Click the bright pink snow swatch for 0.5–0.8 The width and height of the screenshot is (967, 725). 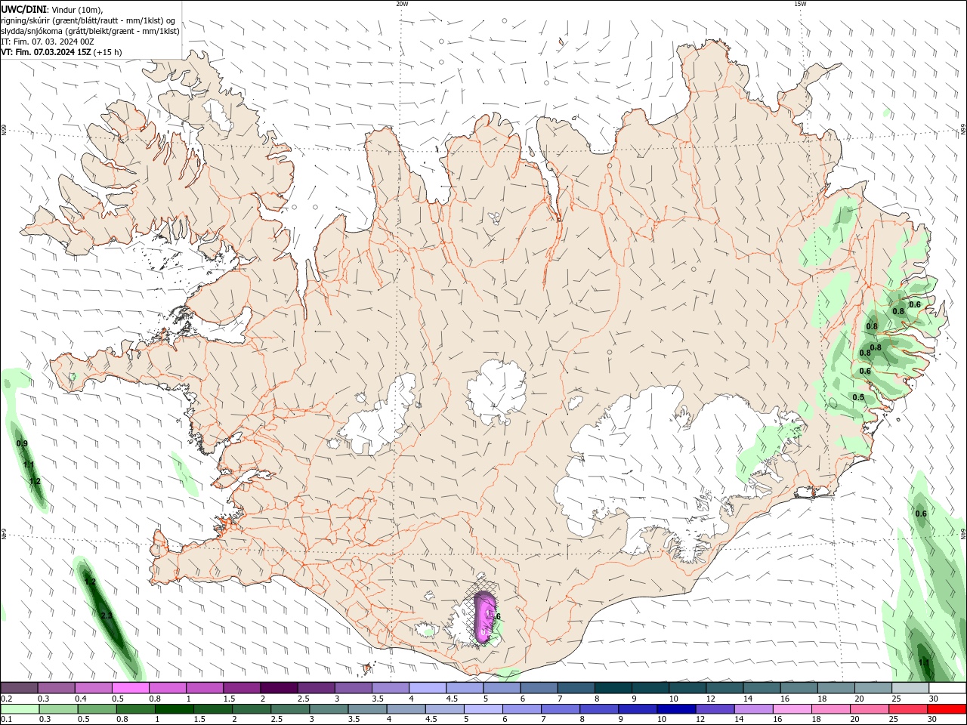(130, 687)
